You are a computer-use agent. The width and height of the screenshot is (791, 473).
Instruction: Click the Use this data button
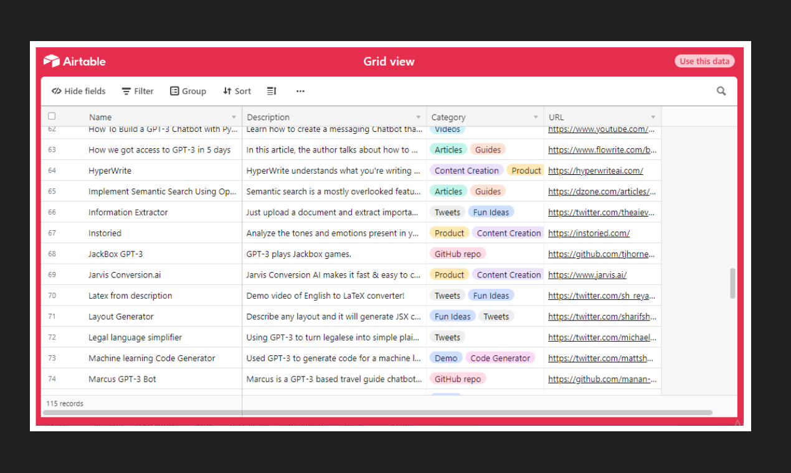(x=704, y=61)
